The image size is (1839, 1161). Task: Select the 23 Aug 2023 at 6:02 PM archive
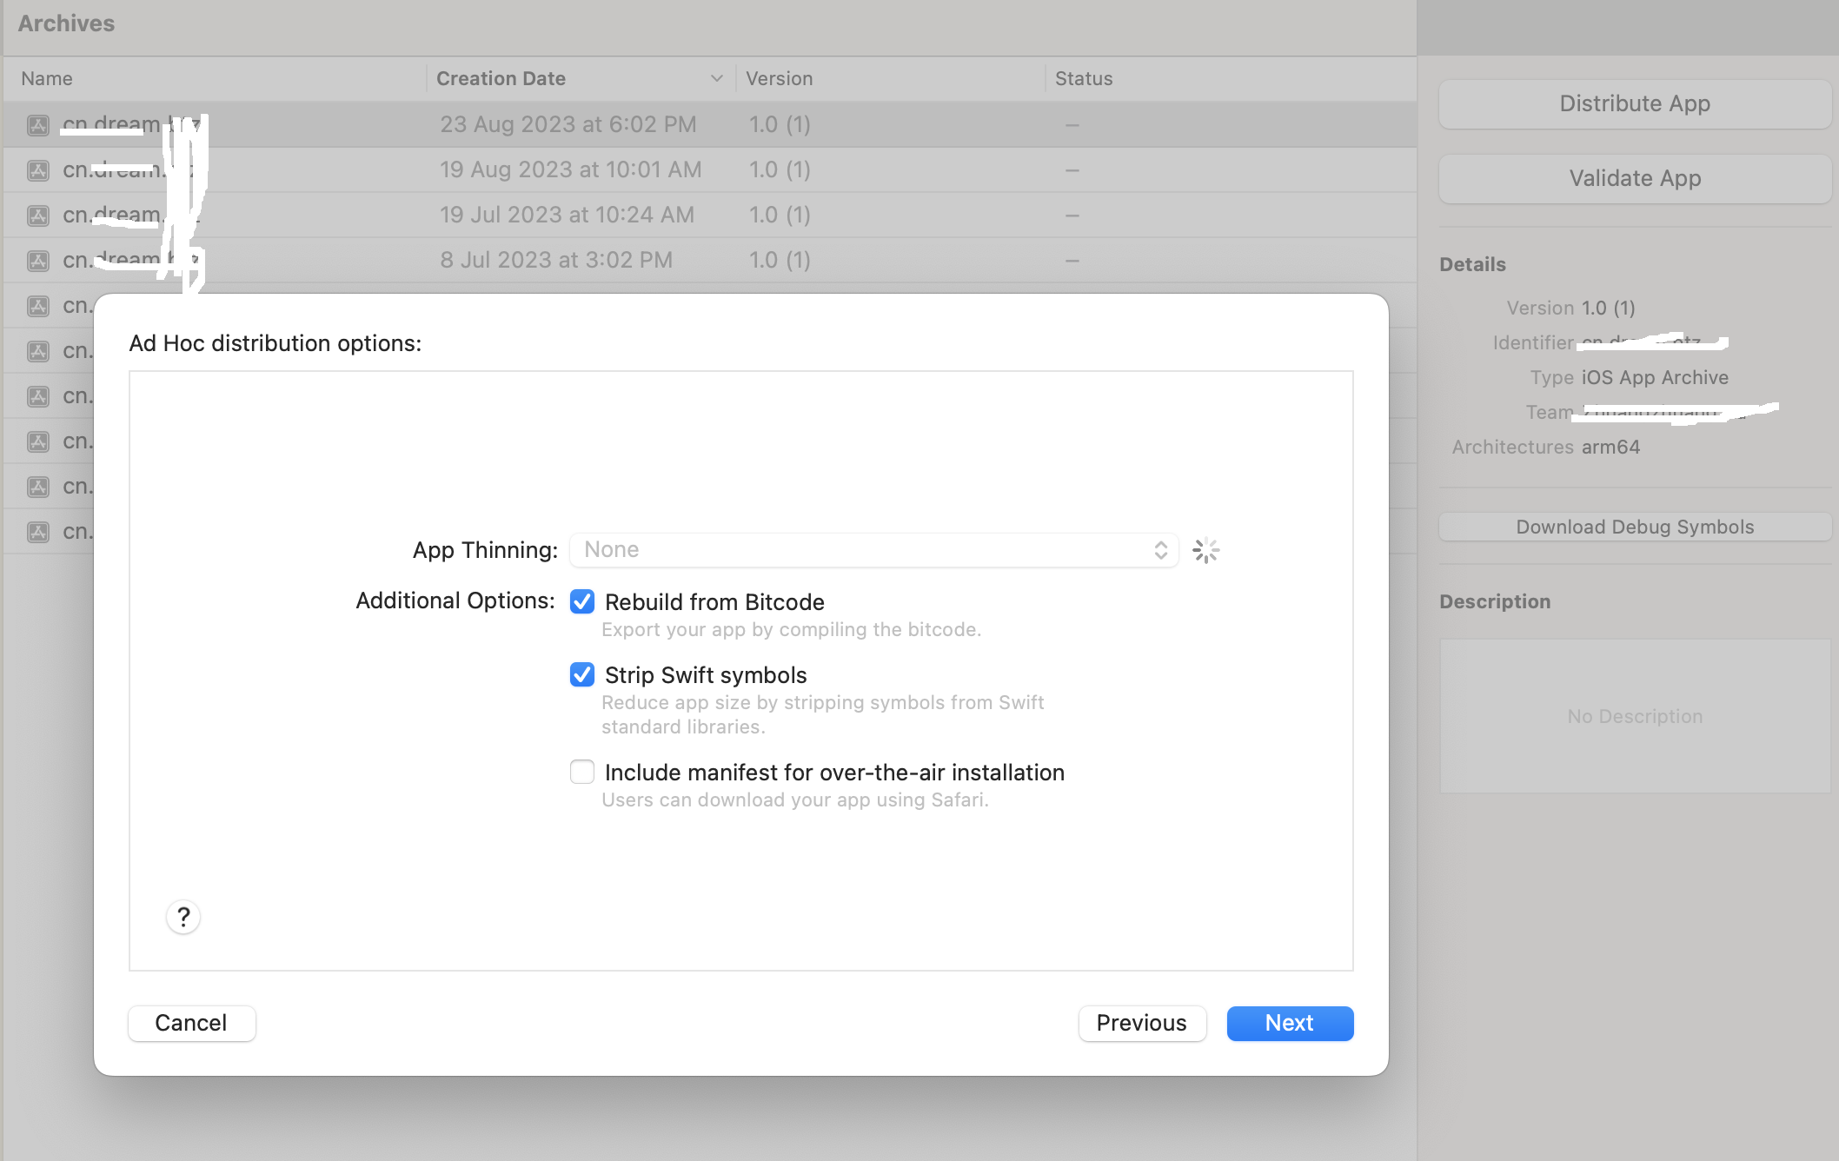coord(710,124)
